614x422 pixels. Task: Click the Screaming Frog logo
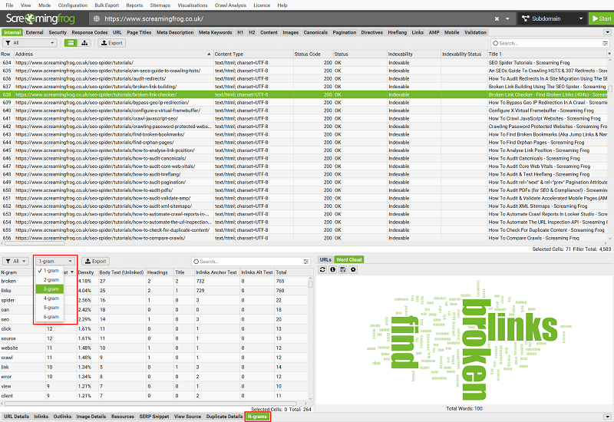coord(41,18)
